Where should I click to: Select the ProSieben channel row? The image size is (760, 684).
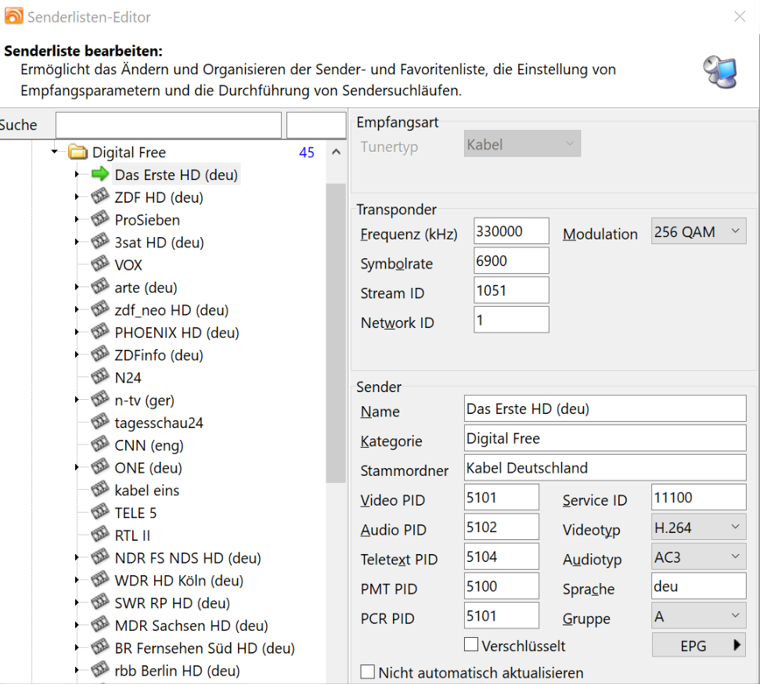pos(147,220)
